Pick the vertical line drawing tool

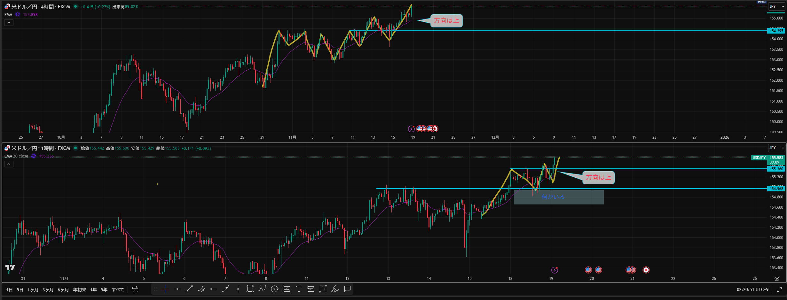pos(238,289)
